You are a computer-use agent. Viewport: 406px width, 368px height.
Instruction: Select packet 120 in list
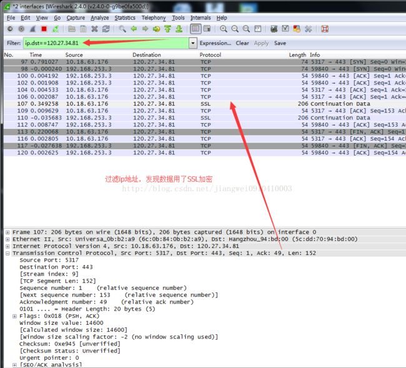(x=205, y=153)
